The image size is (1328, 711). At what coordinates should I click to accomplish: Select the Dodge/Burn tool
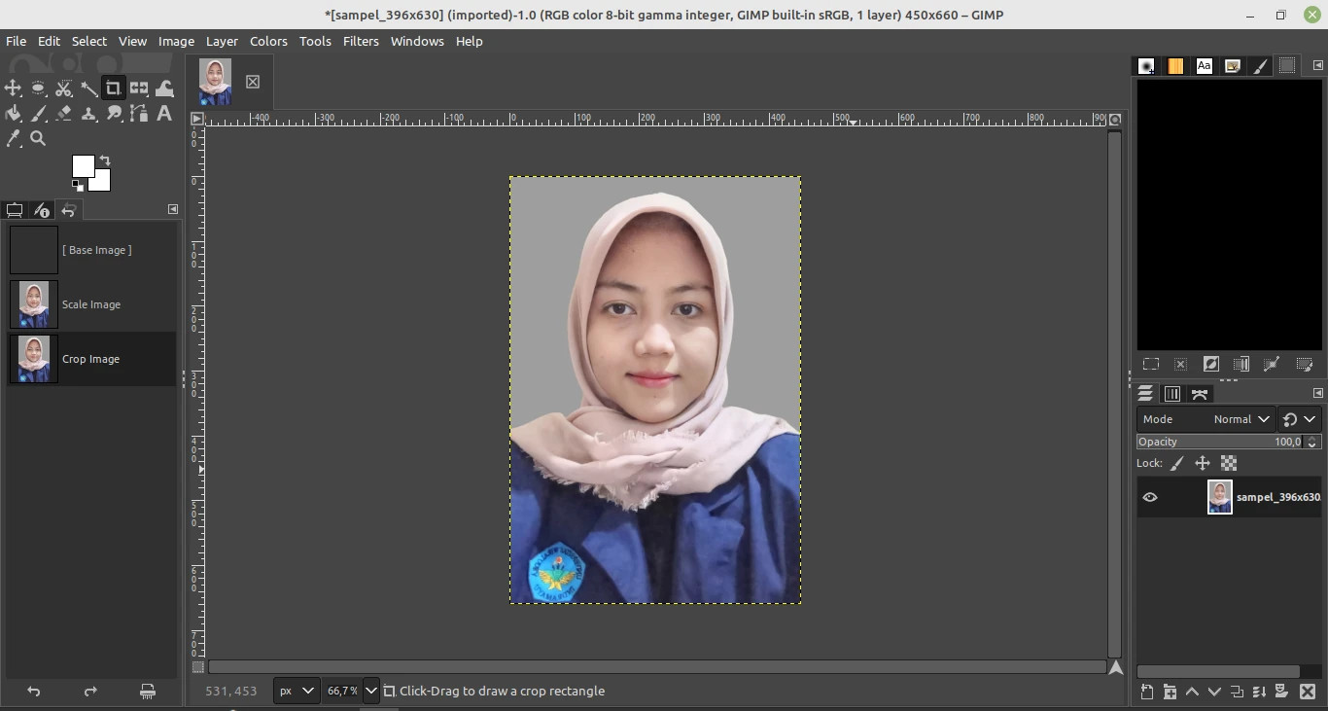pos(114,114)
